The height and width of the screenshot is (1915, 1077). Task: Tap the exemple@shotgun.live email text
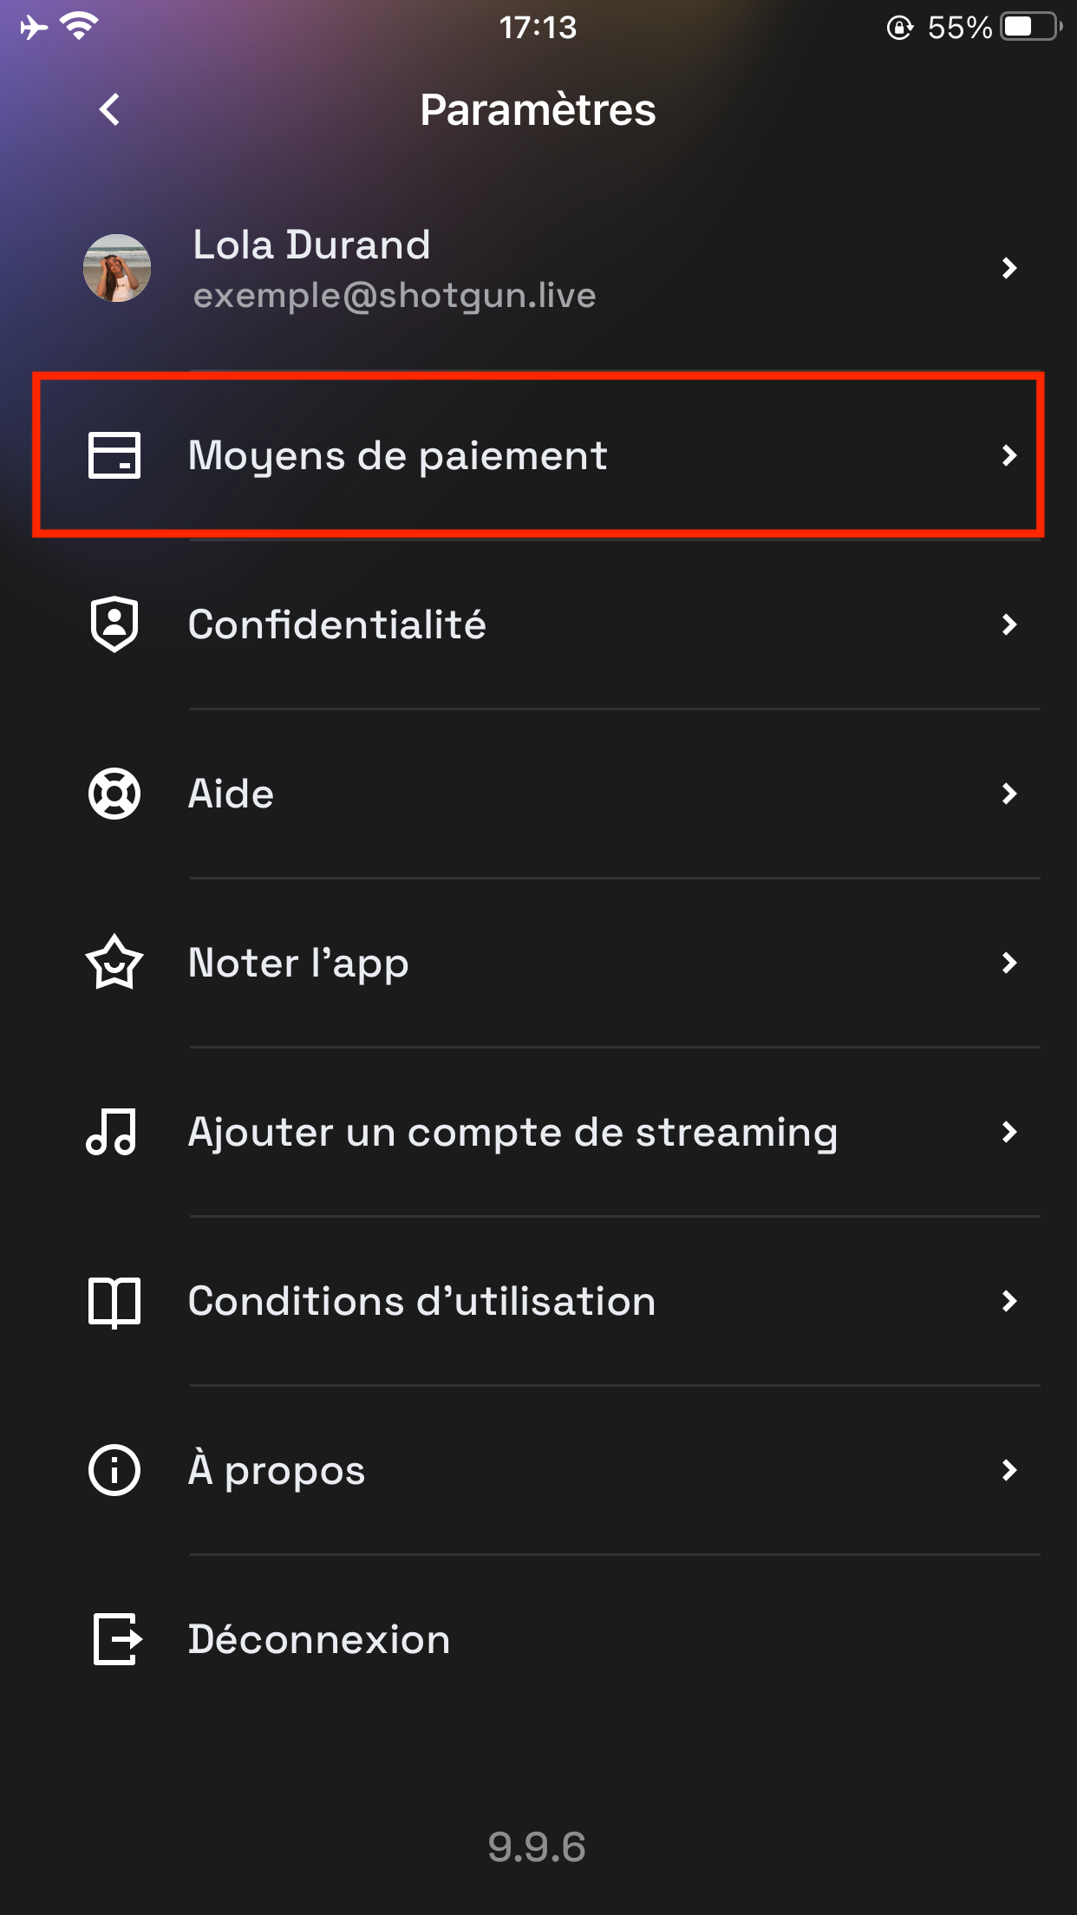pos(395,296)
